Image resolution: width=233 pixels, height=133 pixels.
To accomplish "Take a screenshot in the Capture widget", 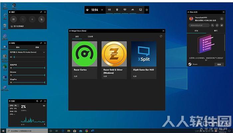I will [x=14, y=19].
